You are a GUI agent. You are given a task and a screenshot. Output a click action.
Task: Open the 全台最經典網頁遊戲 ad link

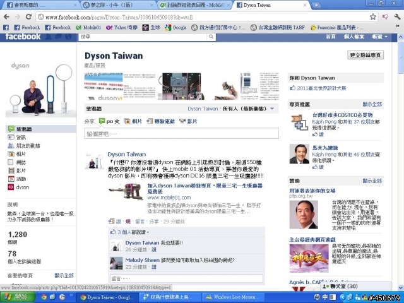pyautogui.click(x=312, y=240)
